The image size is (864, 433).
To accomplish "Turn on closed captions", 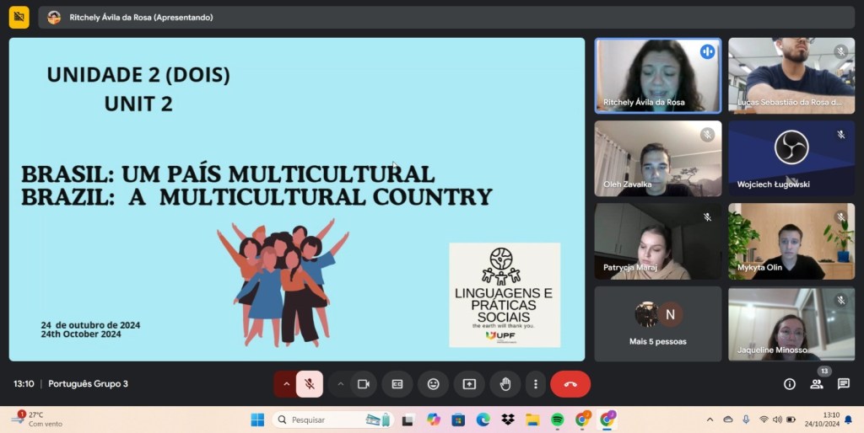I will [x=397, y=384].
